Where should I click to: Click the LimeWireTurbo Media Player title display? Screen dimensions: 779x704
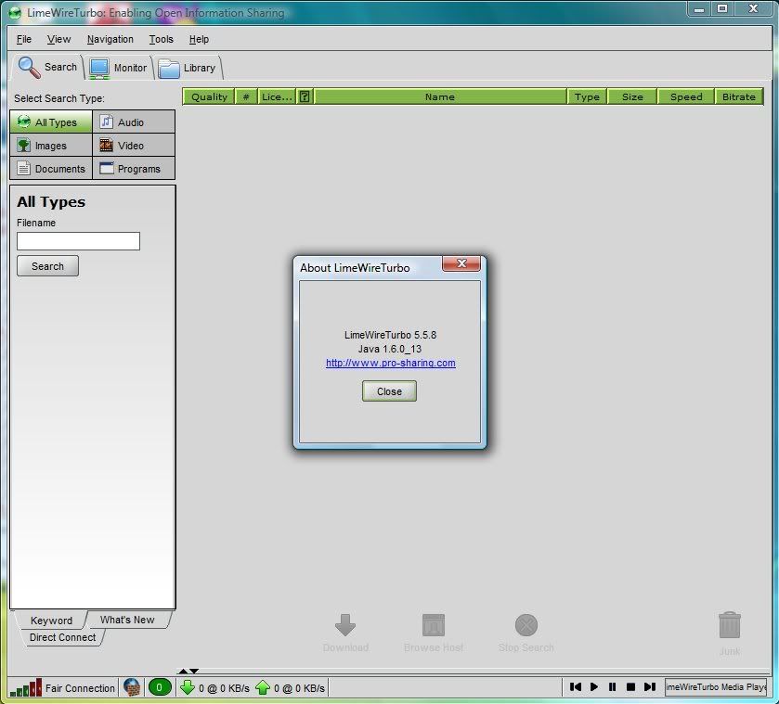[x=716, y=687]
